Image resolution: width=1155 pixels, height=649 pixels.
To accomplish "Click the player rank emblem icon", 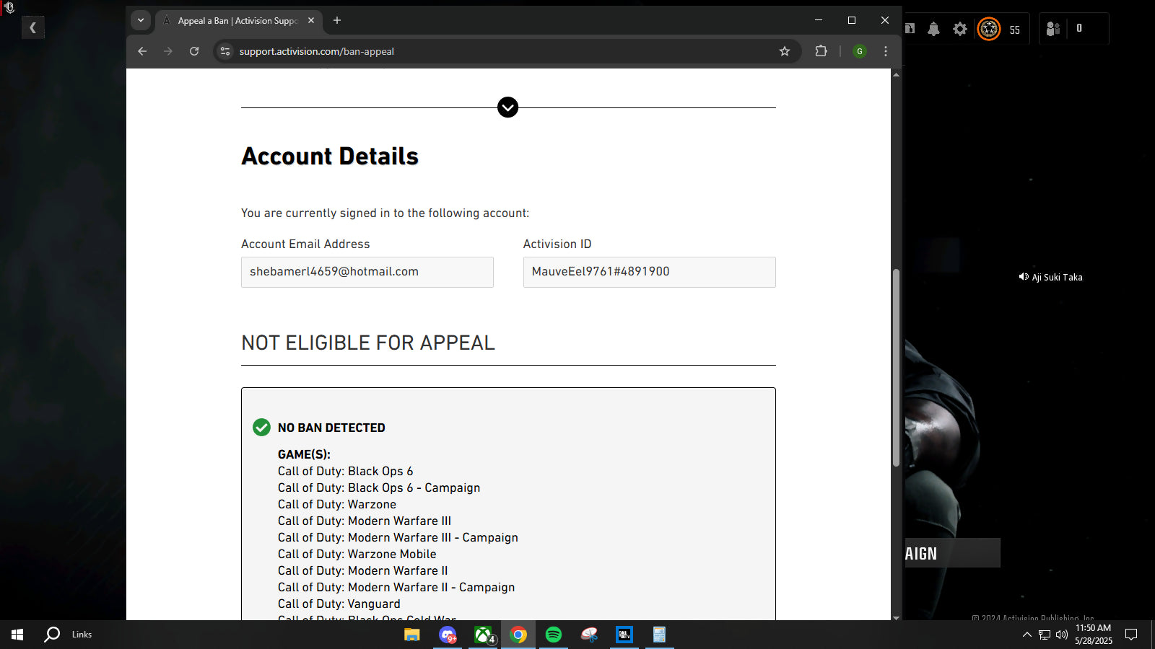I will [x=988, y=29].
